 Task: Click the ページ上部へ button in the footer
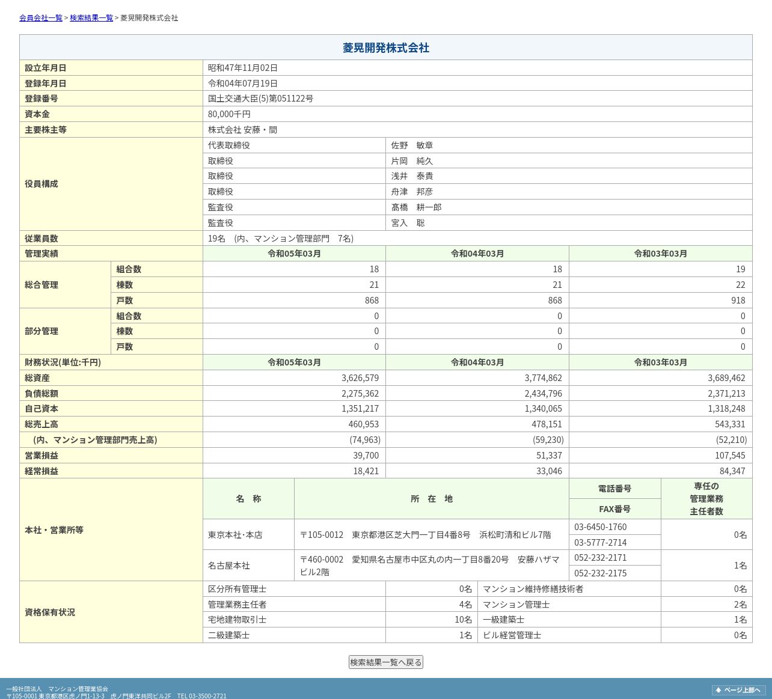738,690
